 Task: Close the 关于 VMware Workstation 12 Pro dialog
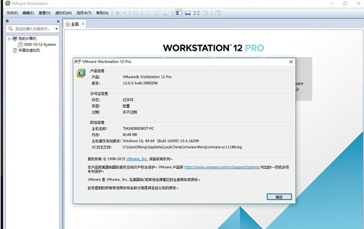click(291, 62)
